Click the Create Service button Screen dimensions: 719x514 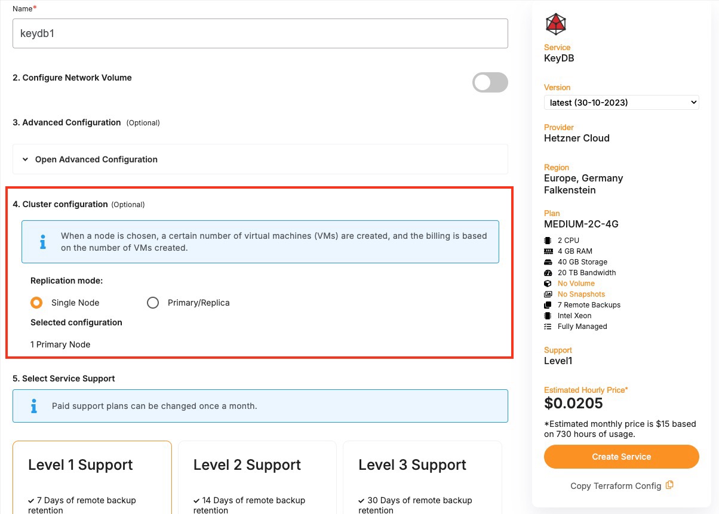point(621,457)
